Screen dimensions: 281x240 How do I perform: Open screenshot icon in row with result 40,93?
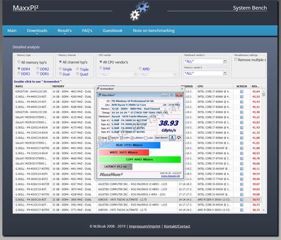click(x=242, y=154)
